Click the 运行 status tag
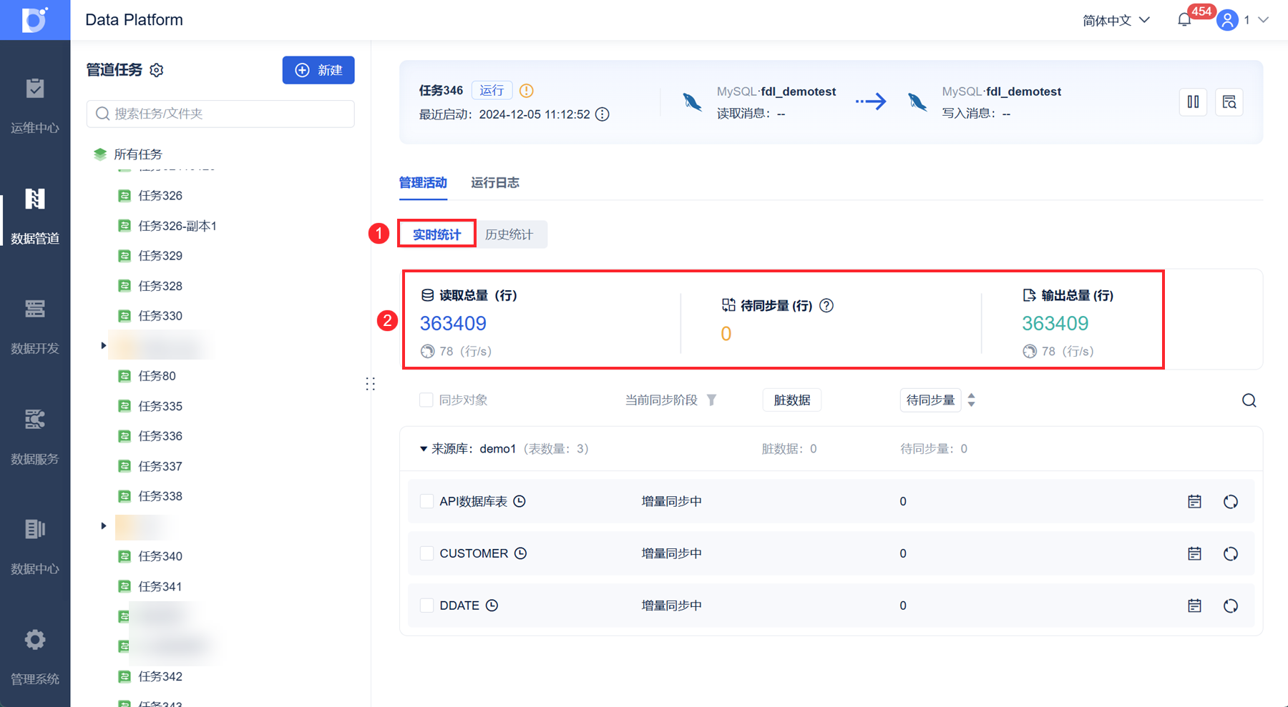The width and height of the screenshot is (1288, 707). (x=492, y=91)
